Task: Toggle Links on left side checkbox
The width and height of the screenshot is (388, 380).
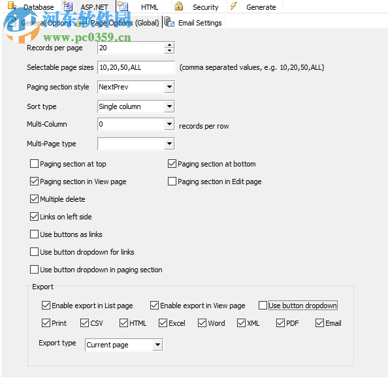Action: (x=34, y=217)
